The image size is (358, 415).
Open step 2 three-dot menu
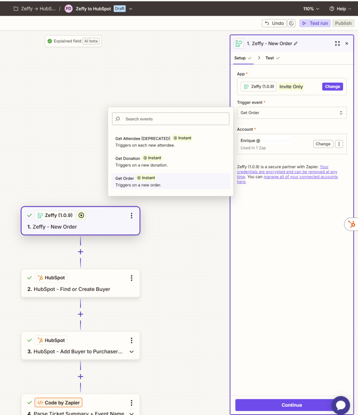pos(132,278)
